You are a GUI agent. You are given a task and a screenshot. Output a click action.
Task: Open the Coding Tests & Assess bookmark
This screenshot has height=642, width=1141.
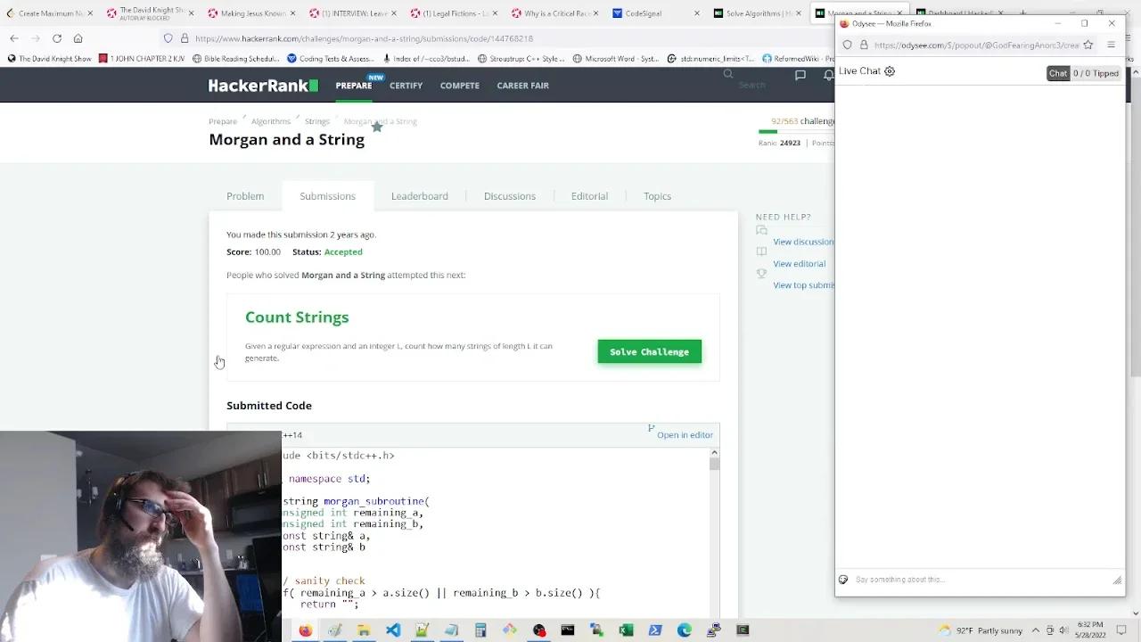coord(331,59)
